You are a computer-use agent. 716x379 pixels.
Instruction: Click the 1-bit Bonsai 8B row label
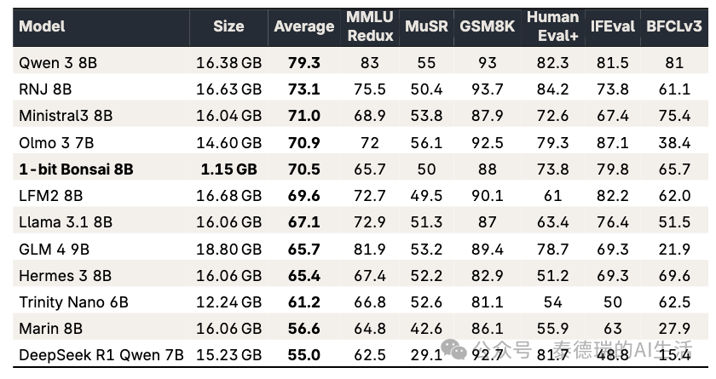click(x=76, y=169)
